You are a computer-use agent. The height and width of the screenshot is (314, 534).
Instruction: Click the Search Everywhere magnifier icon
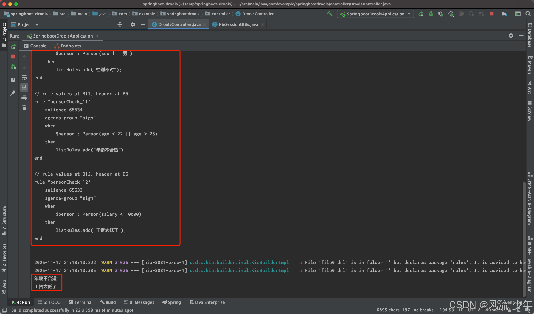pos(528,14)
